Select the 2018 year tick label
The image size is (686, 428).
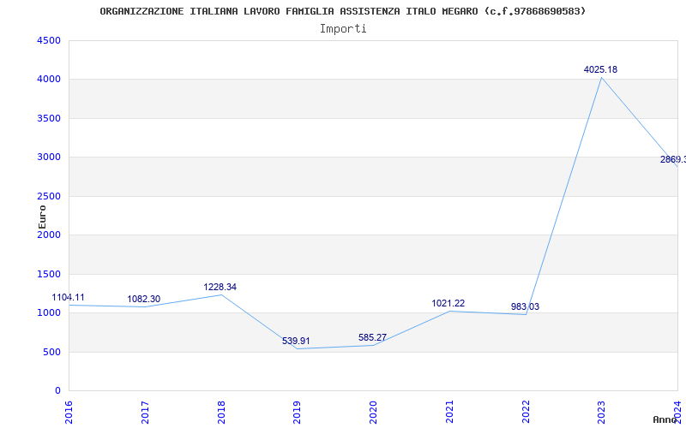(x=221, y=411)
